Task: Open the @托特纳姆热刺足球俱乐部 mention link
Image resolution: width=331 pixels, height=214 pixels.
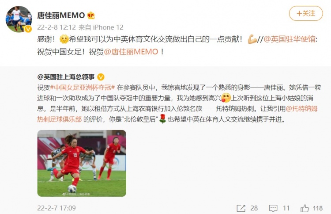Action: pos(177,114)
